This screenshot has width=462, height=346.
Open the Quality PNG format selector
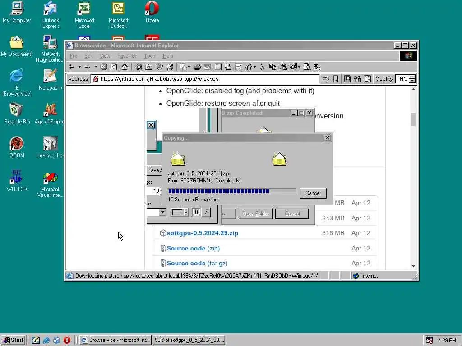pyautogui.click(x=406, y=79)
